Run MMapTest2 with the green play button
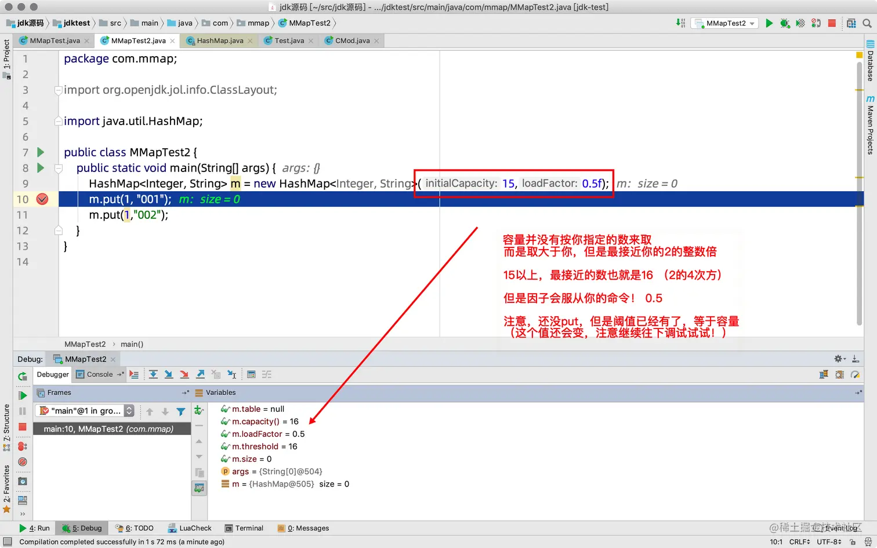The height and width of the screenshot is (548, 877). point(769,23)
